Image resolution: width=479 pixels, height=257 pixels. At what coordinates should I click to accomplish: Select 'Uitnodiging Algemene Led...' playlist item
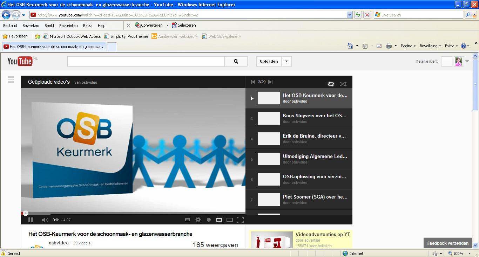[299, 159]
